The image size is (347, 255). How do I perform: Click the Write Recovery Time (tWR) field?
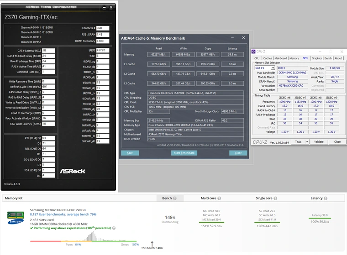[48, 81]
